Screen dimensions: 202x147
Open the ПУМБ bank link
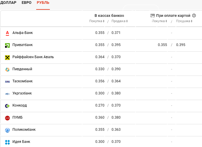(x=18, y=117)
